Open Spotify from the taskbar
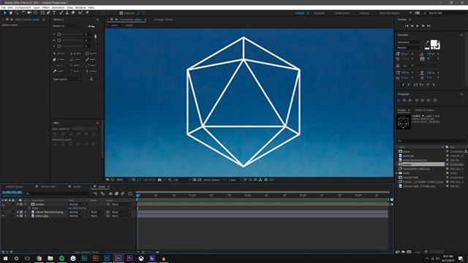This screenshot has height=263, width=468. (61, 258)
